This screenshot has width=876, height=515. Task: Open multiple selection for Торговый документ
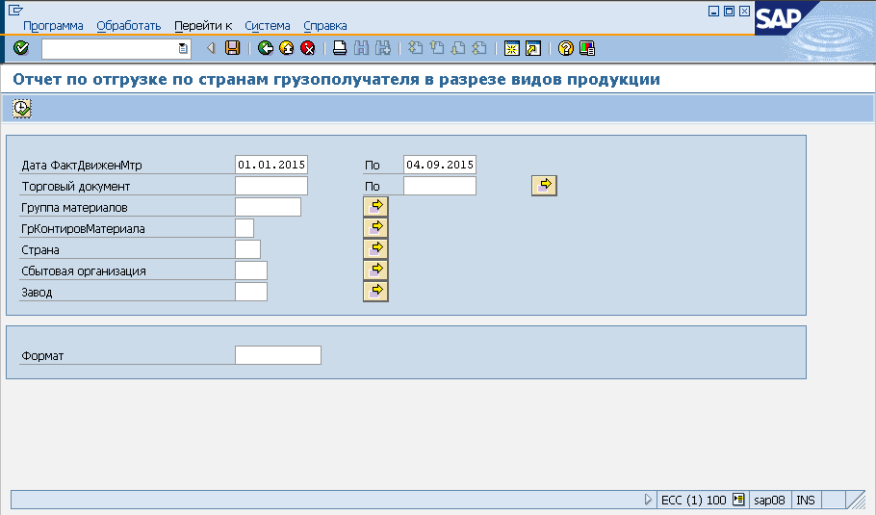click(x=544, y=186)
